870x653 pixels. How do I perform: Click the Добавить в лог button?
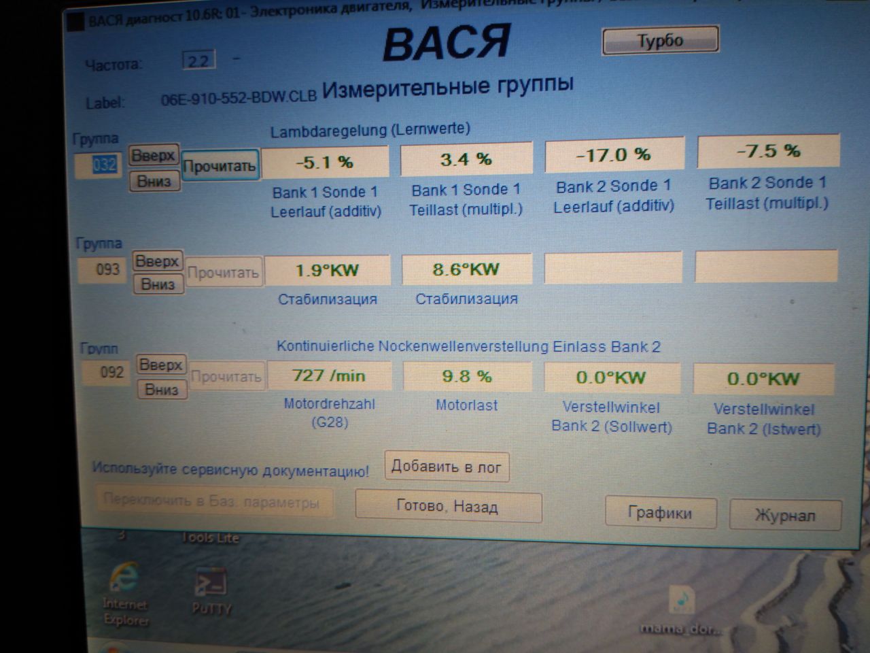click(447, 467)
